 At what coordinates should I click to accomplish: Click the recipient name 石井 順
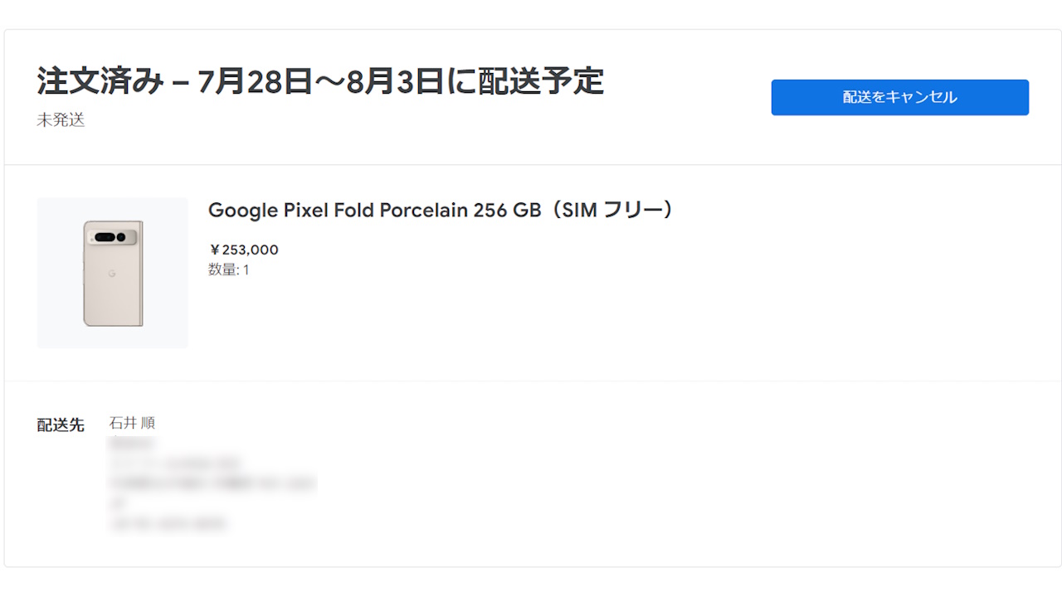coord(134,423)
